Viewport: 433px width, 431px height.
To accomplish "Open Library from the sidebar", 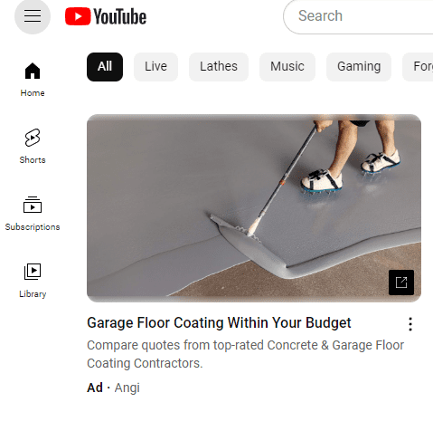I will pos(33,281).
